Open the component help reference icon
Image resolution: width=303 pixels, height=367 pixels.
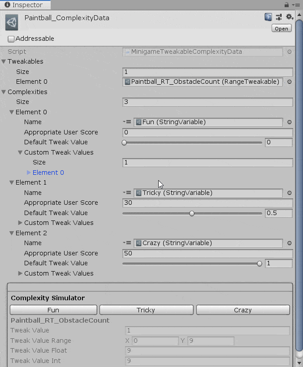(x=268, y=17)
